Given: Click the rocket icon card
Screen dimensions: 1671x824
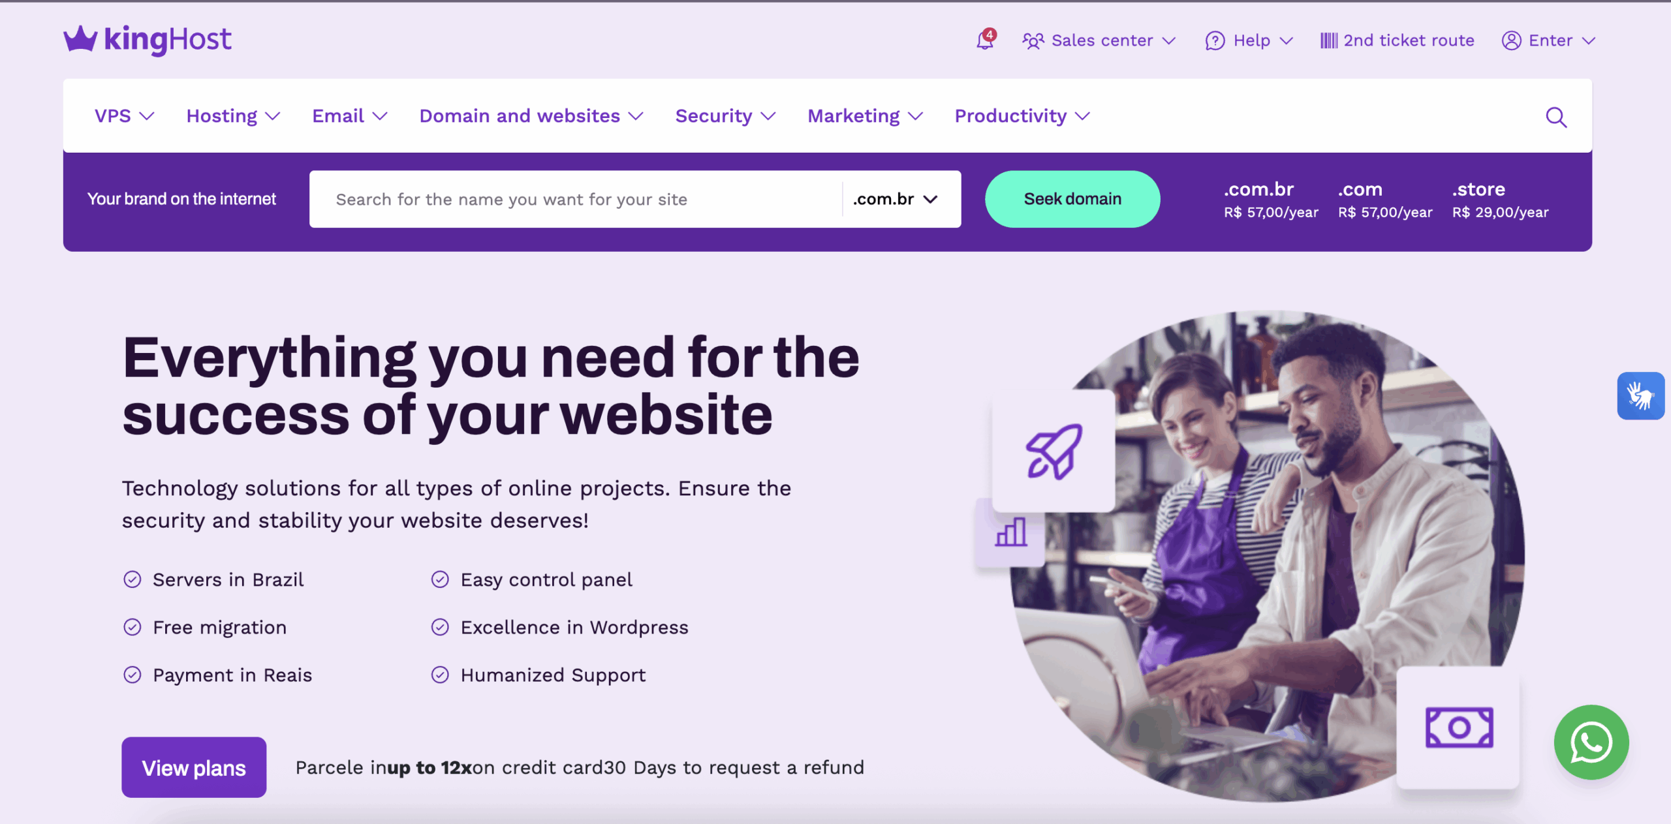Looking at the screenshot, I should [1054, 451].
